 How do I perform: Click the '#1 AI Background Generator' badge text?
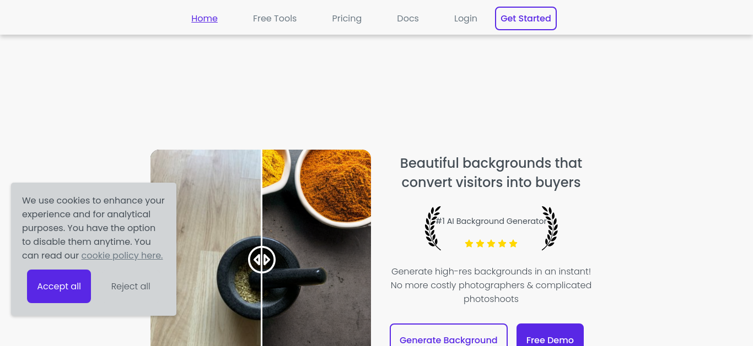click(x=491, y=221)
